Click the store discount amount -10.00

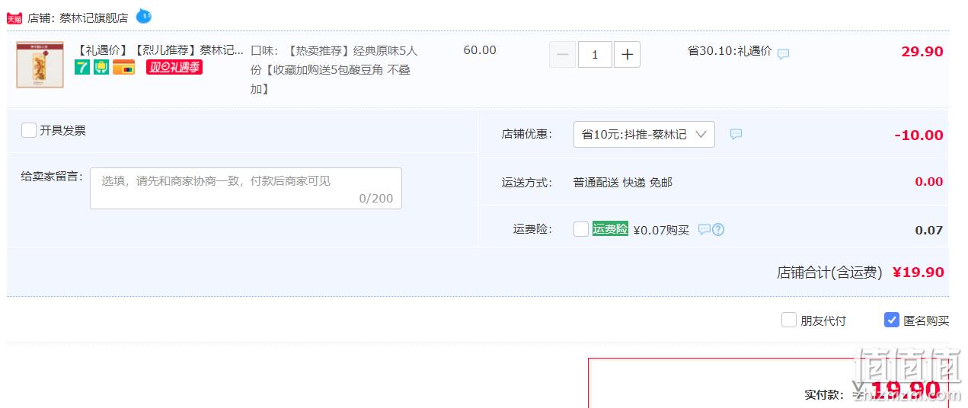(x=919, y=135)
